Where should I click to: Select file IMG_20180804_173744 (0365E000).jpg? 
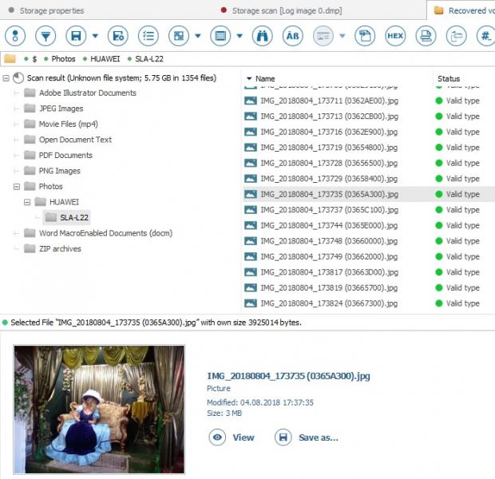coord(329,225)
